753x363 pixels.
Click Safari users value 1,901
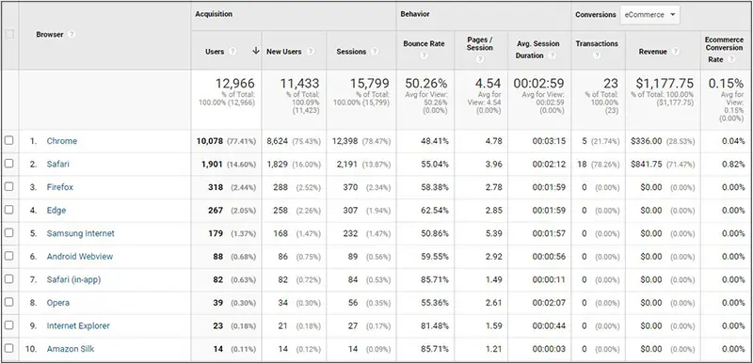(x=212, y=164)
